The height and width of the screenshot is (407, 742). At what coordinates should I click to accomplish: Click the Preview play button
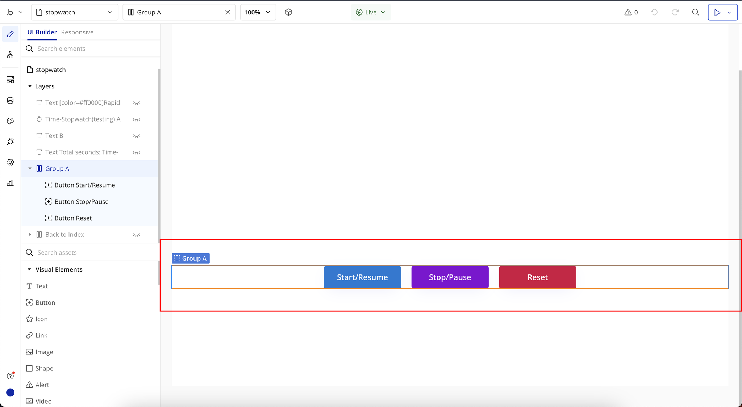pos(717,12)
